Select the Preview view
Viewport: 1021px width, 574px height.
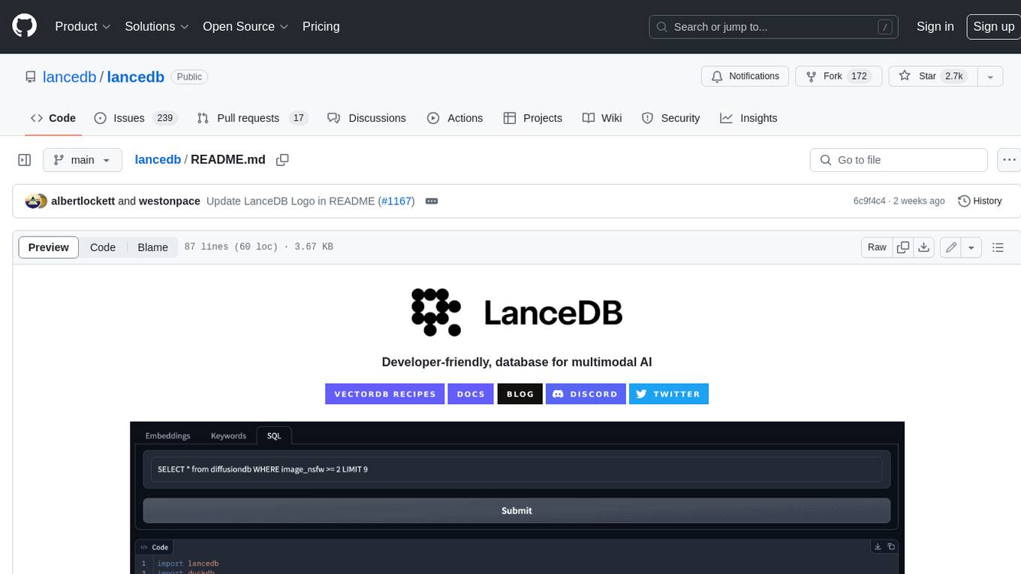(x=49, y=247)
